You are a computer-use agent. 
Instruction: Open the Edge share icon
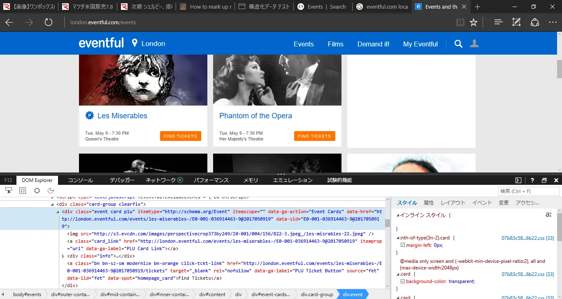534,23
